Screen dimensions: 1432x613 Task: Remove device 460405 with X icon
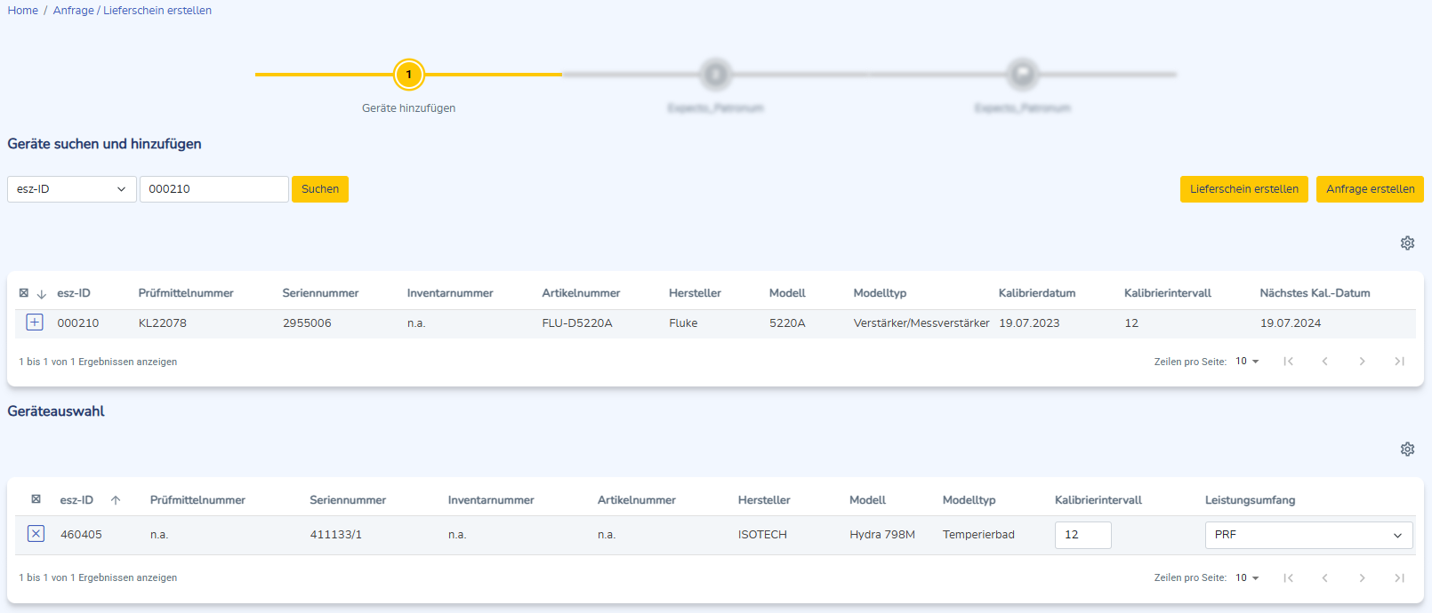(36, 534)
